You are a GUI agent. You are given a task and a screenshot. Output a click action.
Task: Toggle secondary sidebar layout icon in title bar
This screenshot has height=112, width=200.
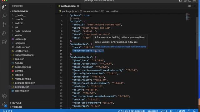pyautogui.click(x=190, y=1)
